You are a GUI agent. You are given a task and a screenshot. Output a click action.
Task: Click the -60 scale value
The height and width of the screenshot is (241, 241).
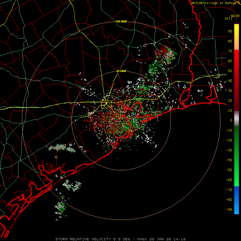click(229, 180)
